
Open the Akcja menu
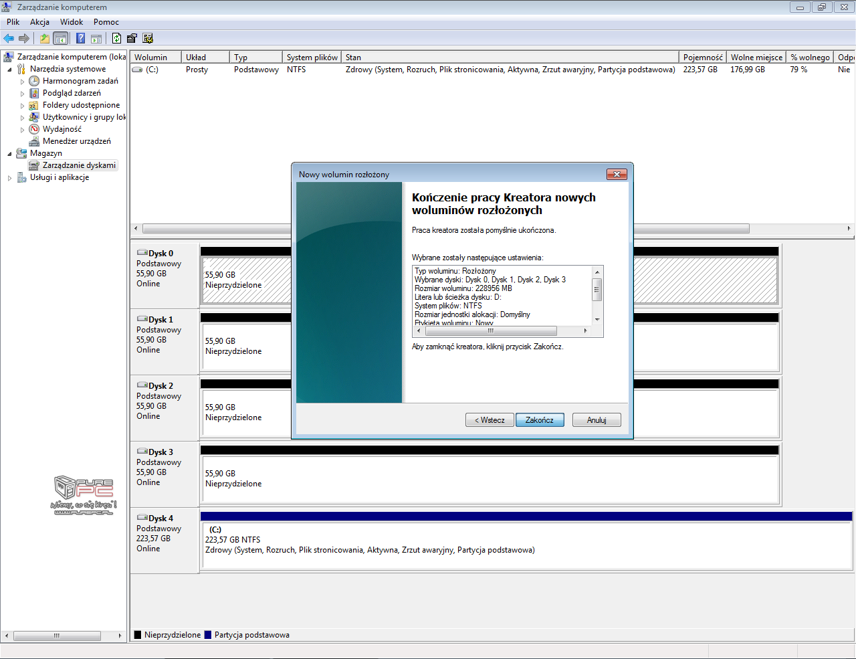(x=39, y=22)
